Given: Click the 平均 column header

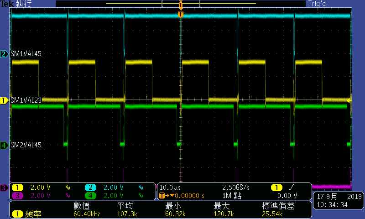Looking at the screenshot, I should (125, 206).
